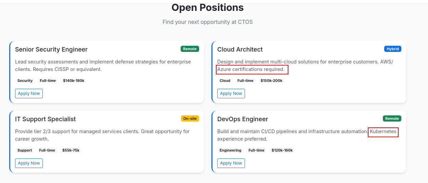Viewport: 428px width, 183px height.
Task: Select the Support tag
Action: pos(25,150)
